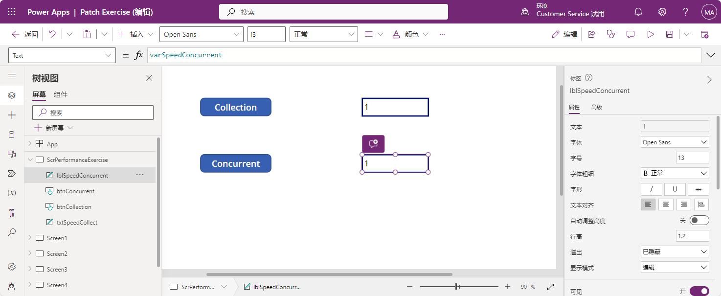Toggle strikethrough font style
Viewport: 721px width, 296px height.
click(698, 189)
